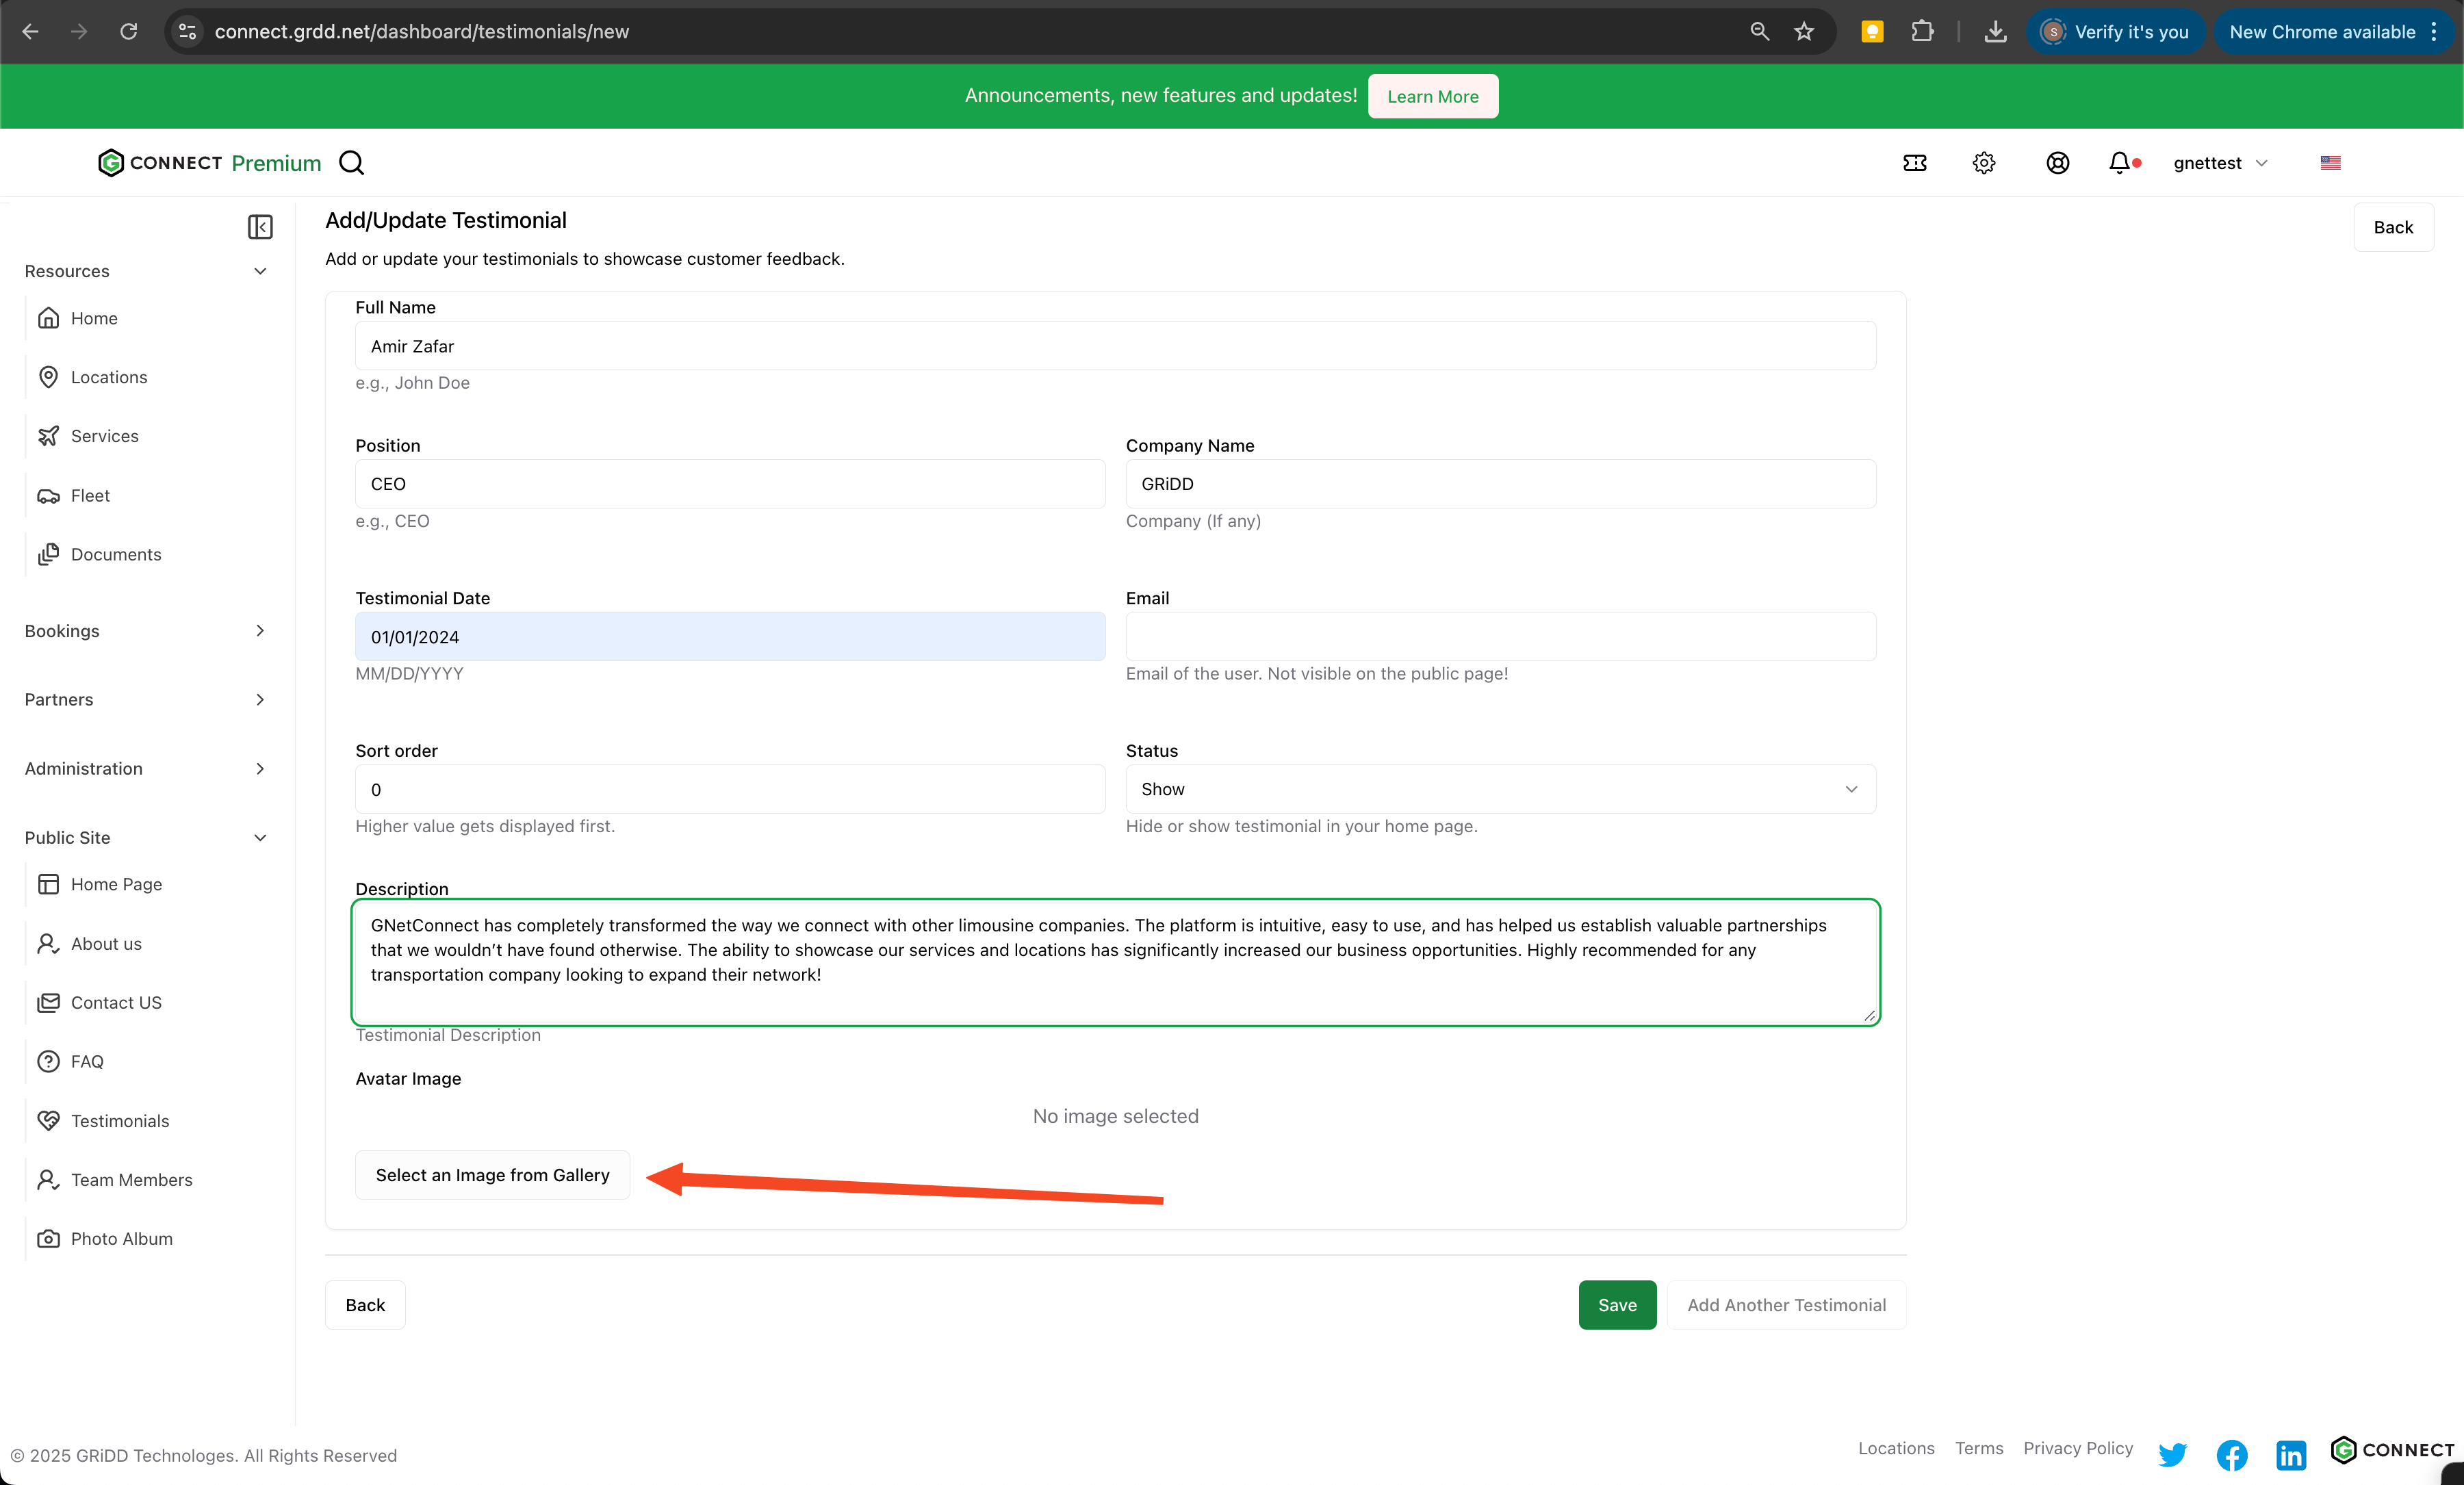The image size is (2464, 1485).
Task: Click Learn More in the announcement banner
Action: pyautogui.click(x=1432, y=96)
